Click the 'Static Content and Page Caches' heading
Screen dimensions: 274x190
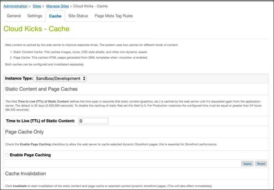(x=41, y=89)
